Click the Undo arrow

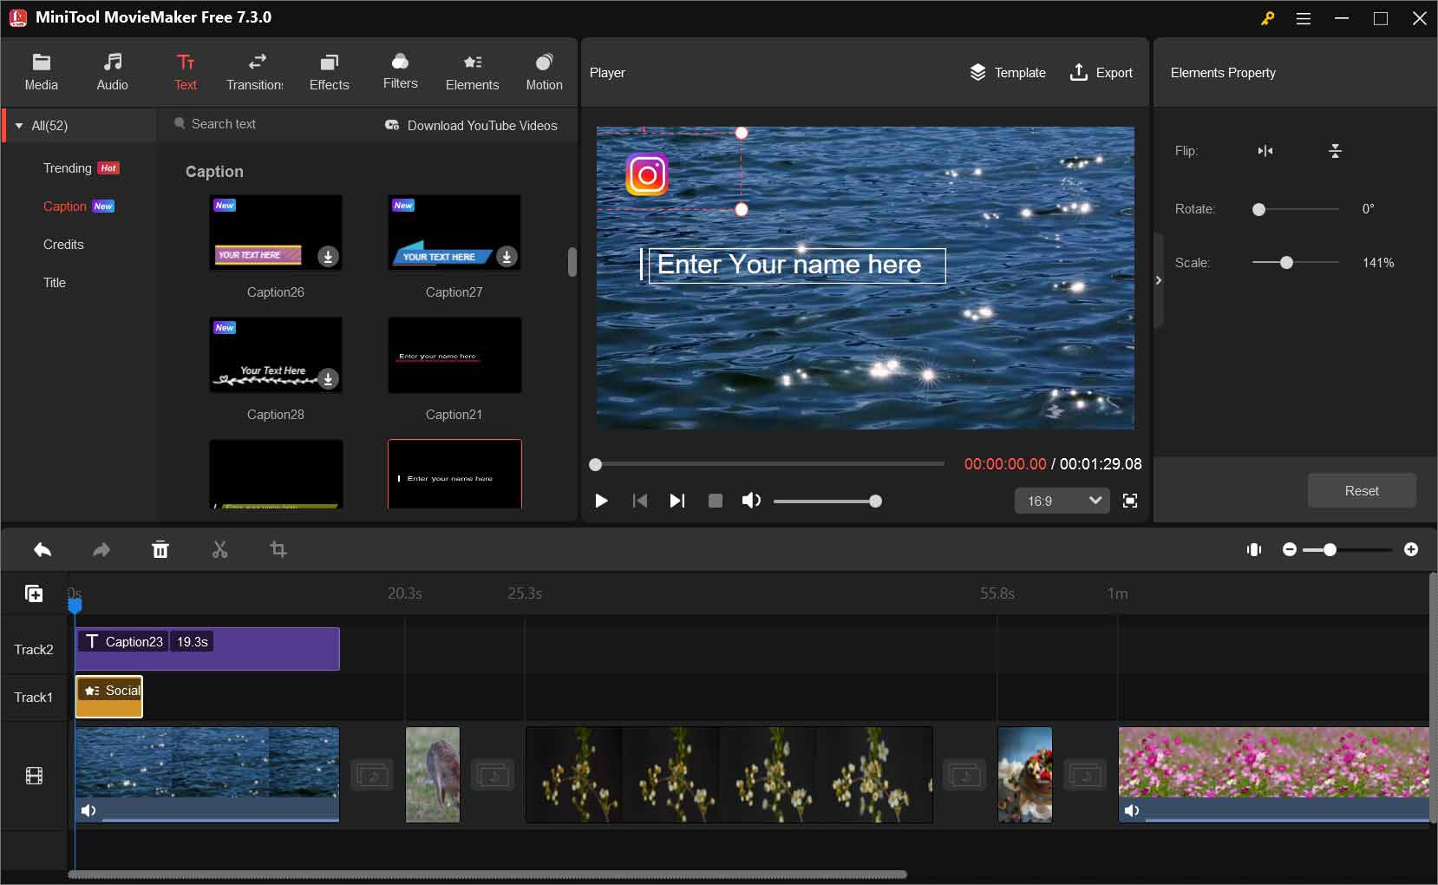click(x=42, y=549)
